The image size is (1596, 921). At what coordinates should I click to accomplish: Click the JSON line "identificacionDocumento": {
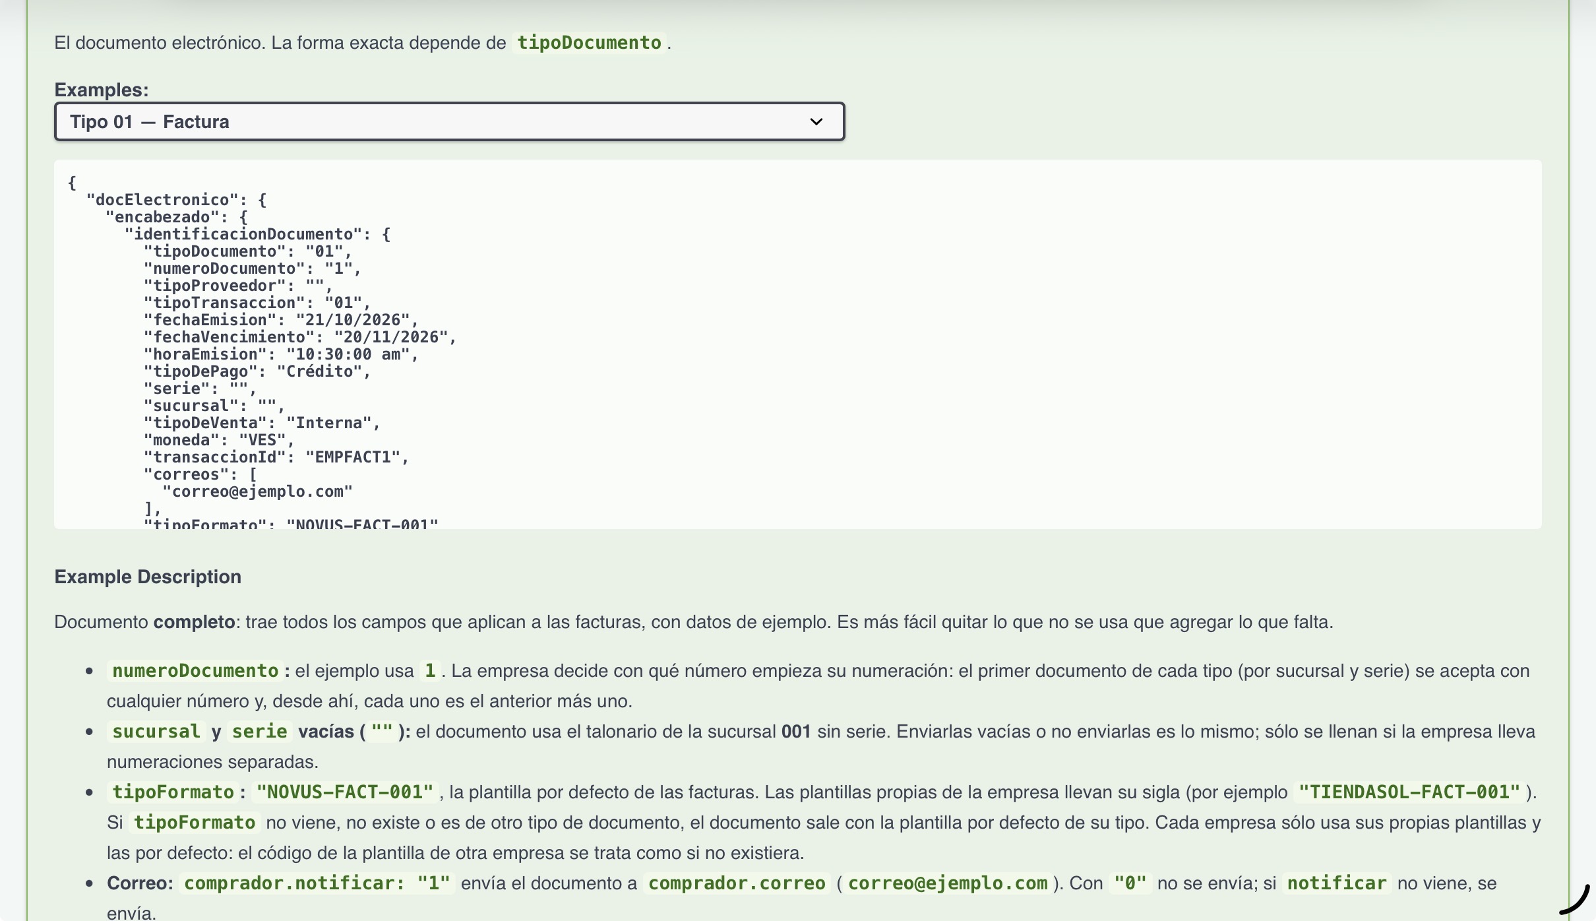258,234
